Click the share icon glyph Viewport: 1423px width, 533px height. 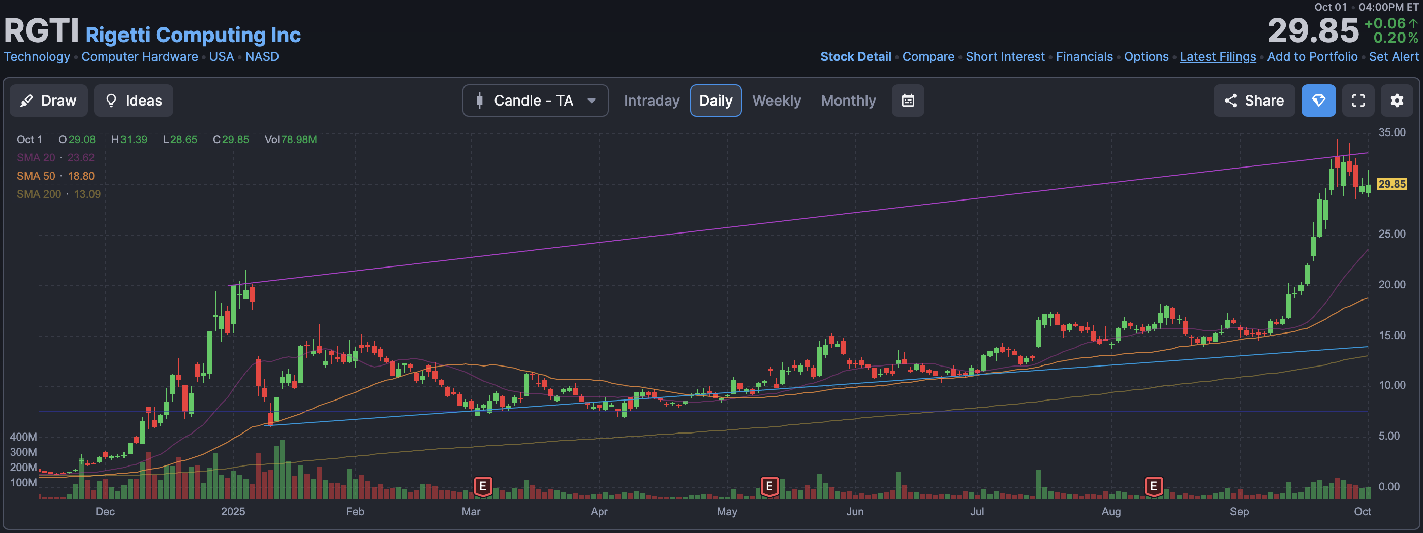click(x=1231, y=101)
